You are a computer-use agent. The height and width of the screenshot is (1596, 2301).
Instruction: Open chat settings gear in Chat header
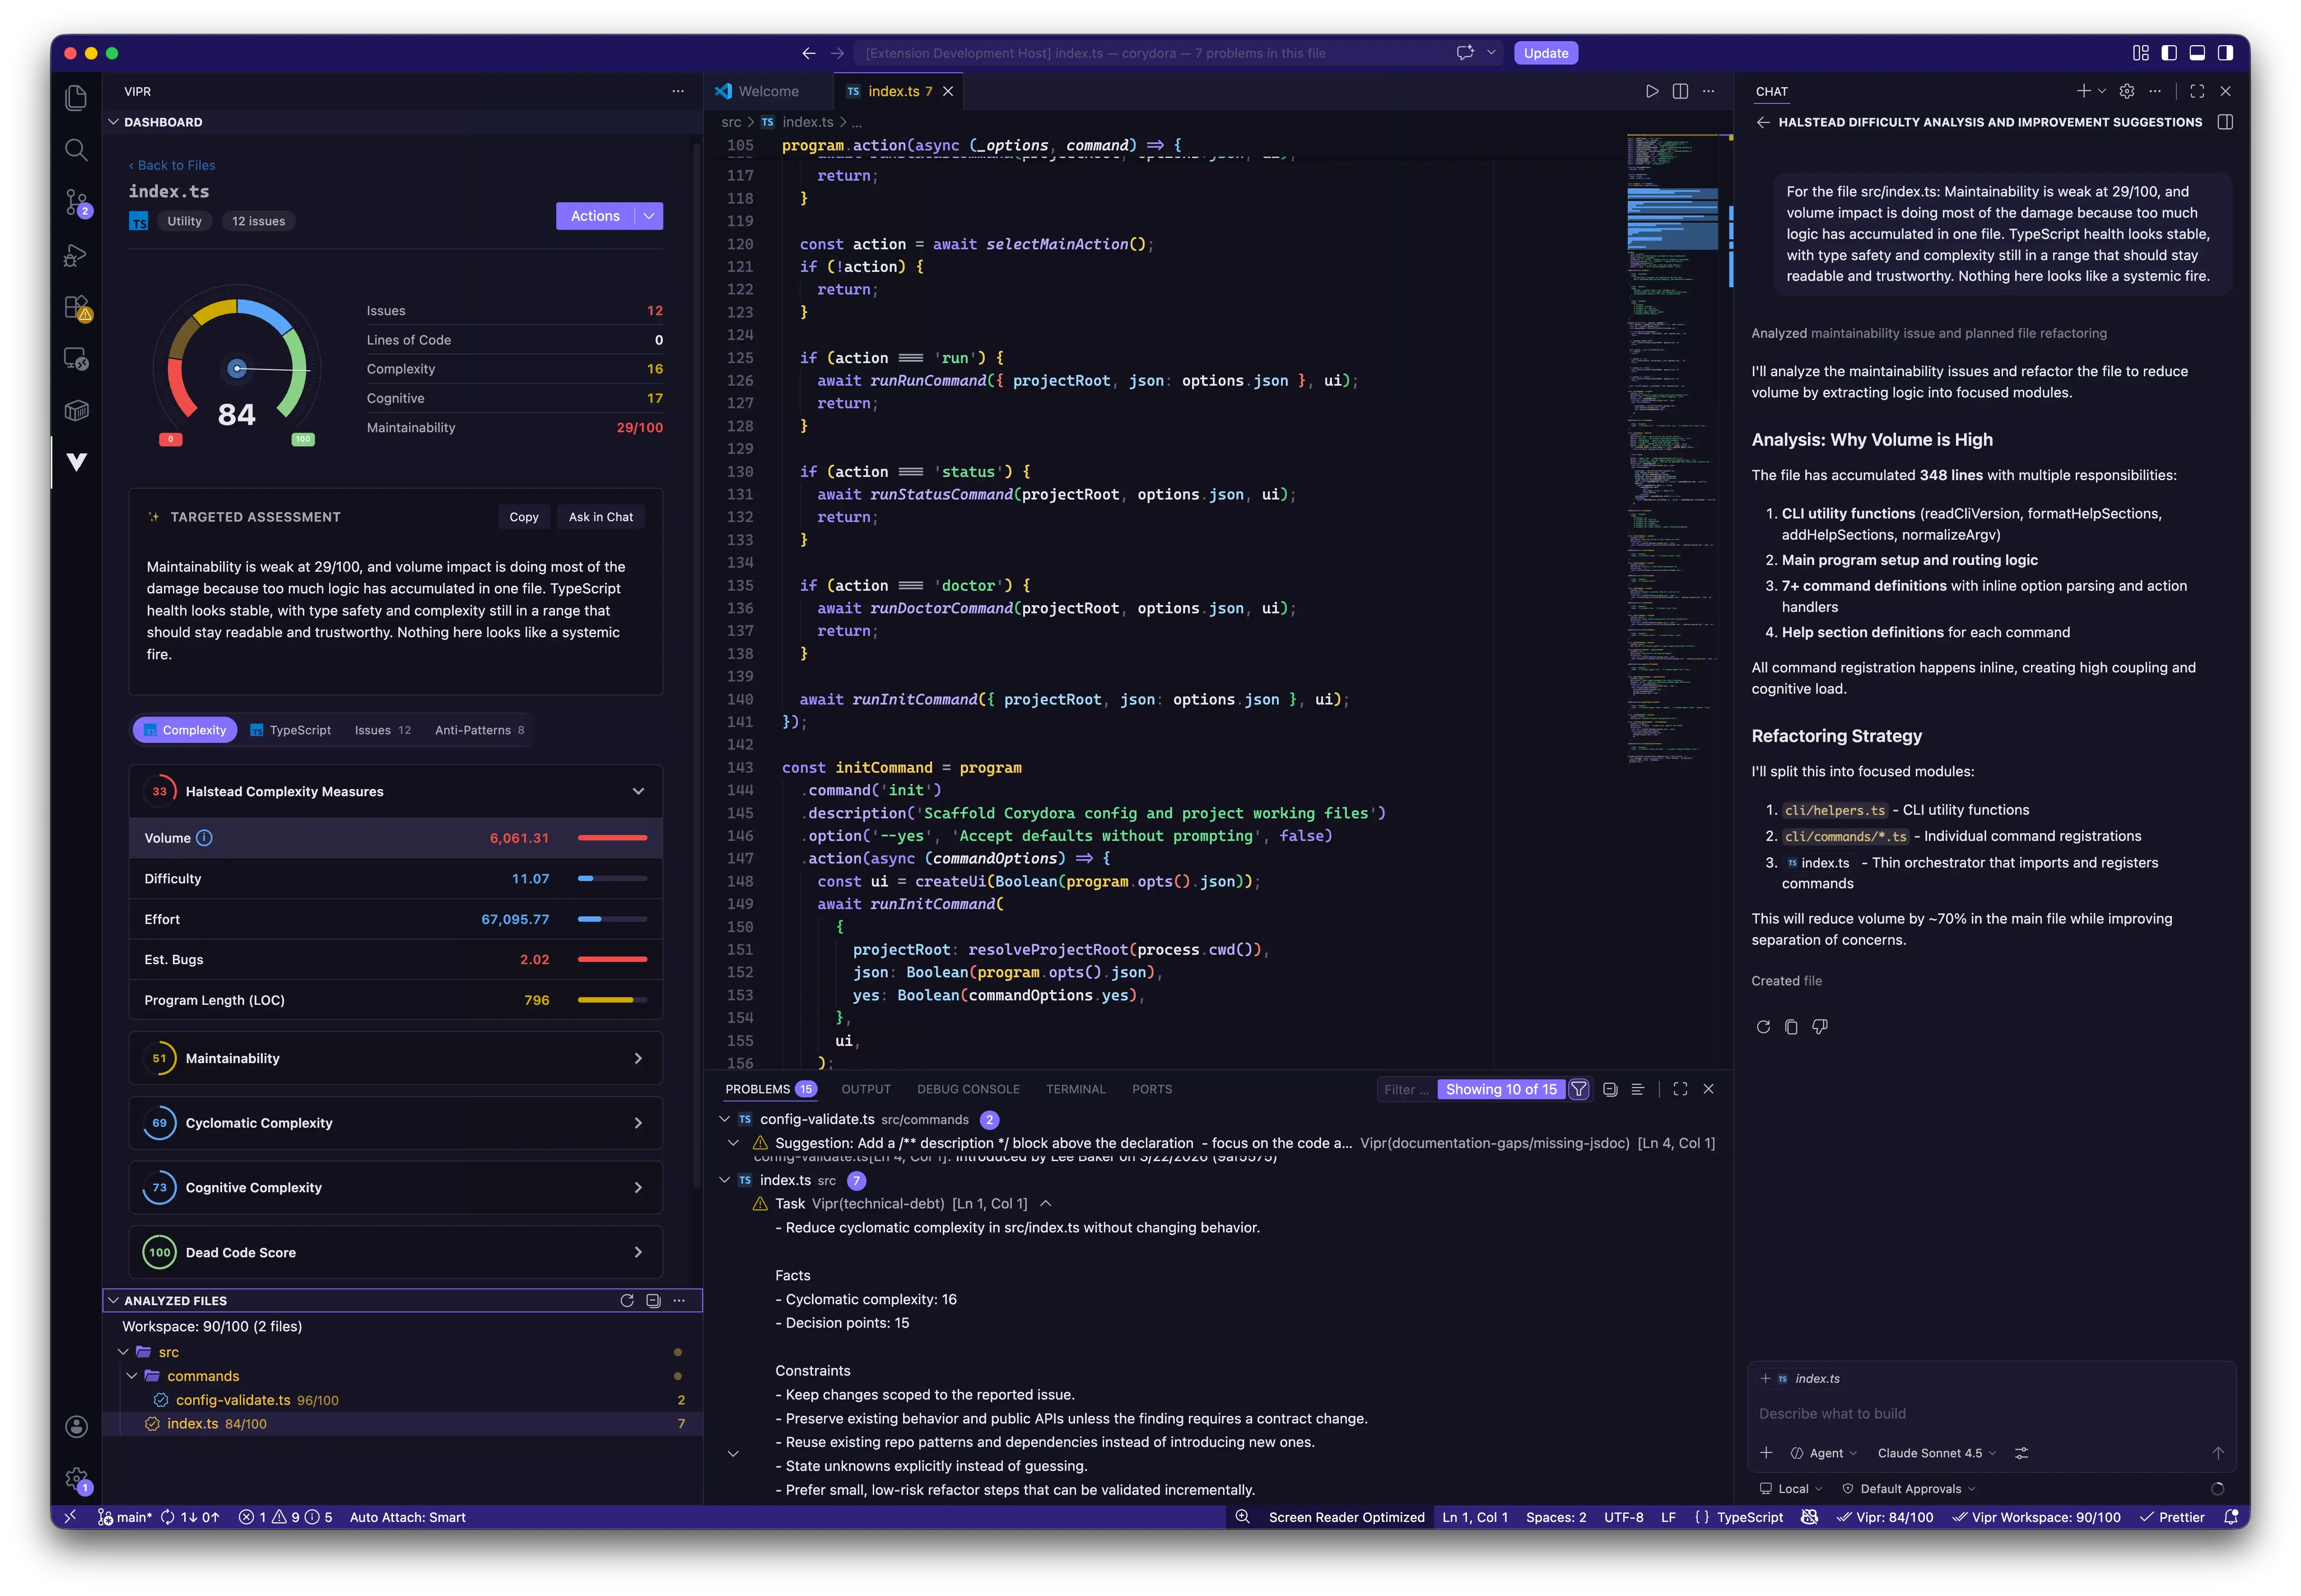click(x=2127, y=91)
